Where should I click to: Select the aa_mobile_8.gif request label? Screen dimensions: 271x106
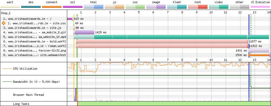click(35, 32)
